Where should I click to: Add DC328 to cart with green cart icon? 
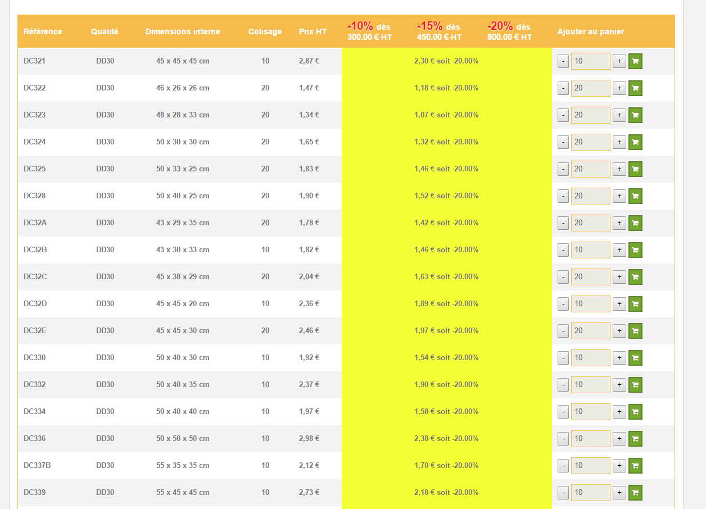tap(635, 196)
